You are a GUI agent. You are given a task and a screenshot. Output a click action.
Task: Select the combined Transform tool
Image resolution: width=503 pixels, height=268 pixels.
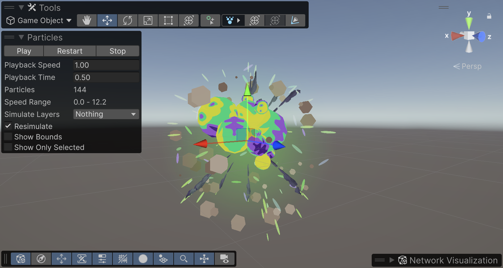point(189,20)
